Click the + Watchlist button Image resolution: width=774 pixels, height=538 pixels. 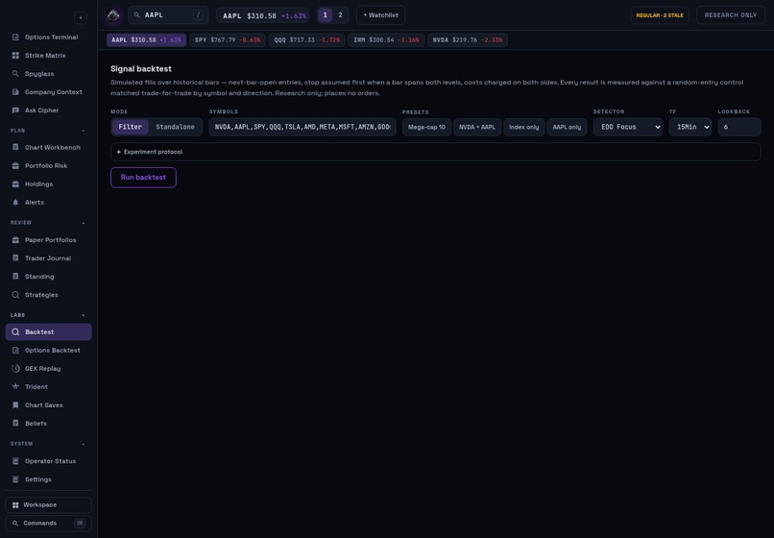[380, 15]
